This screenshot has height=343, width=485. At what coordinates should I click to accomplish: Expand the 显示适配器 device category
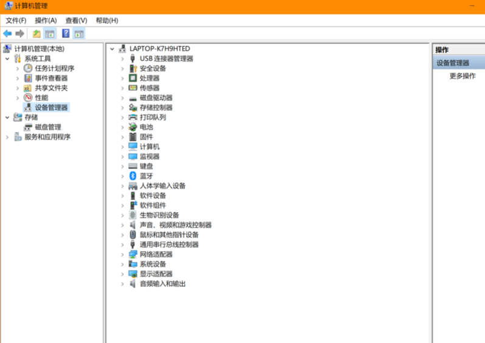[122, 274]
